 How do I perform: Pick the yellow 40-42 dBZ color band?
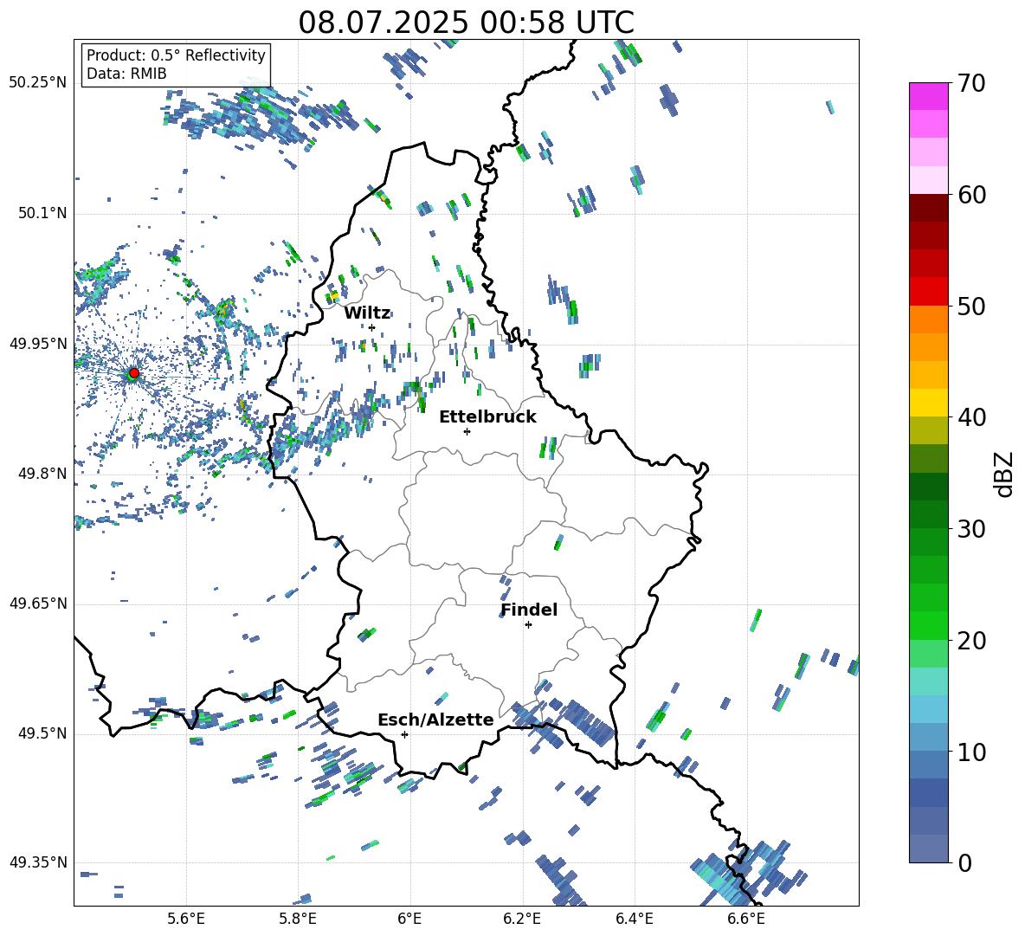coord(928,402)
